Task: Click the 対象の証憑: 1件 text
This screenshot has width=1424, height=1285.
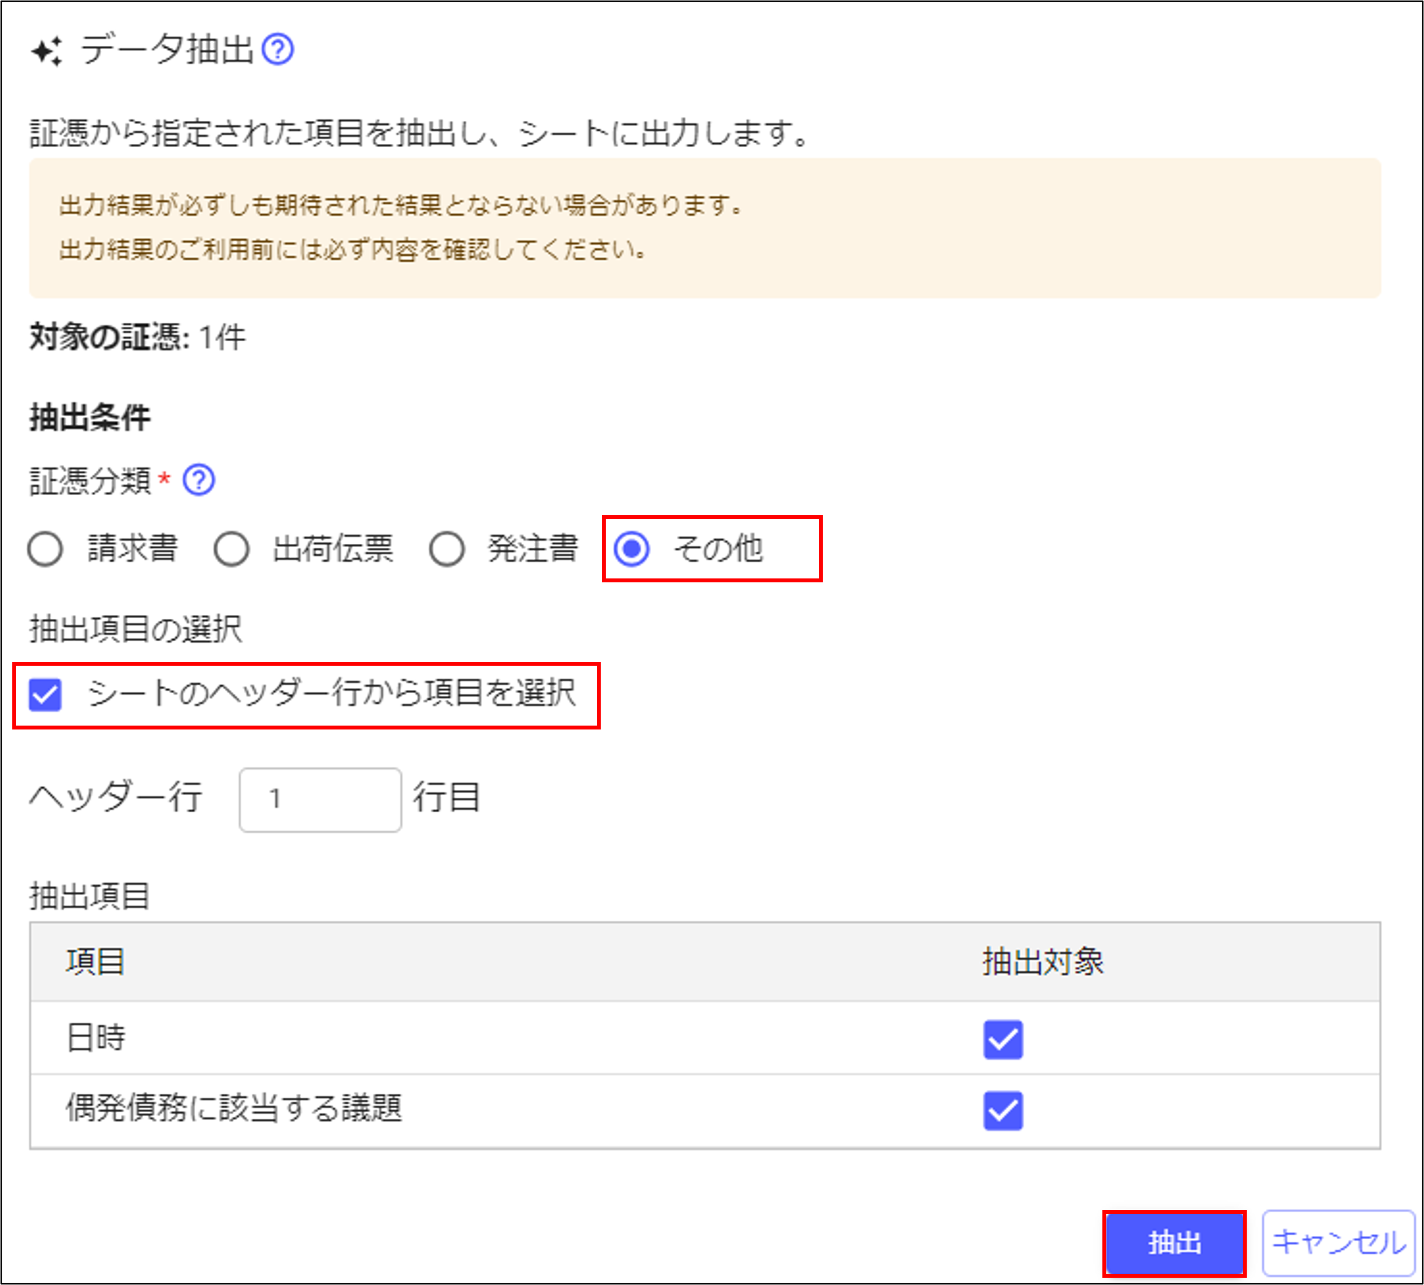Action: coord(138,337)
